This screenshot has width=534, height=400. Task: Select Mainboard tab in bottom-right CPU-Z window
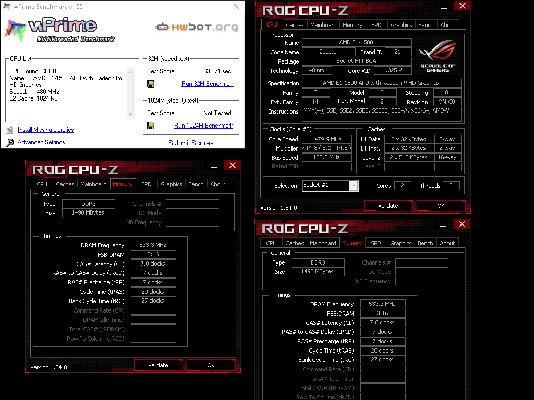[x=323, y=243]
